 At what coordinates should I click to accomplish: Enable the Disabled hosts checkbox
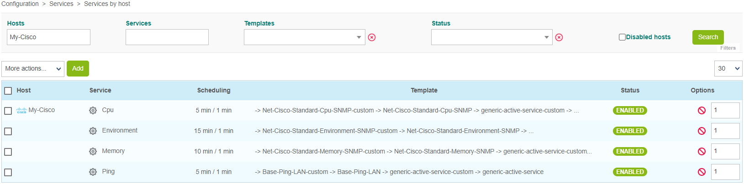click(x=622, y=37)
